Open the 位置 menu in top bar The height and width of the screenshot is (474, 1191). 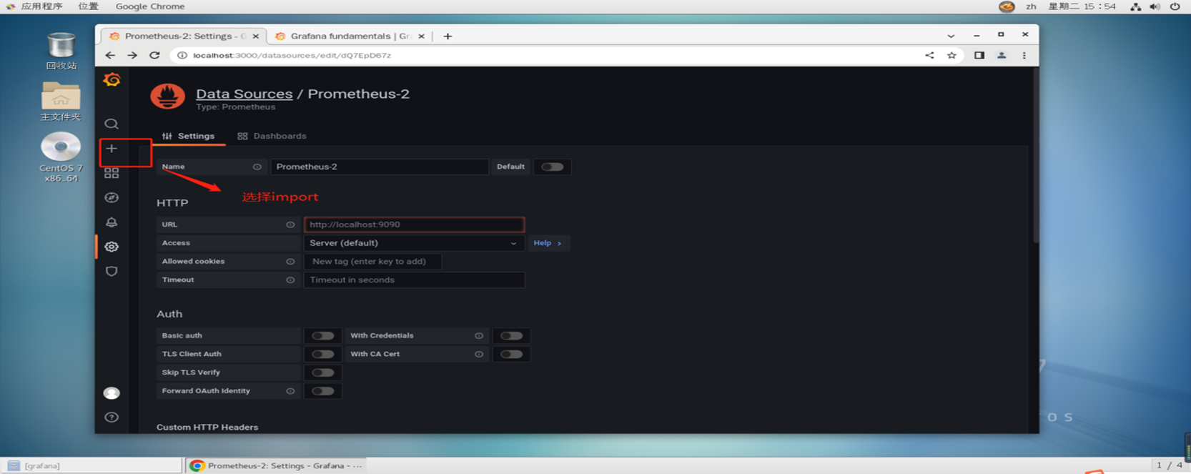(x=89, y=6)
